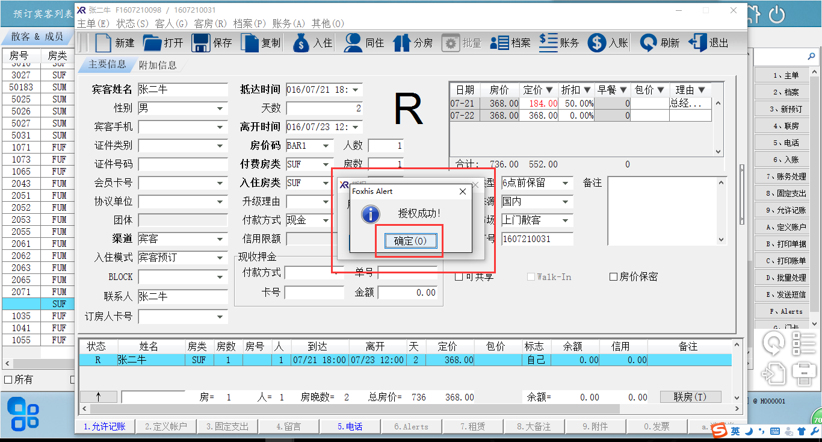The width and height of the screenshot is (822, 442).
Task: Click the 档案 (Profile) toolbar icon
Action: (x=499, y=43)
